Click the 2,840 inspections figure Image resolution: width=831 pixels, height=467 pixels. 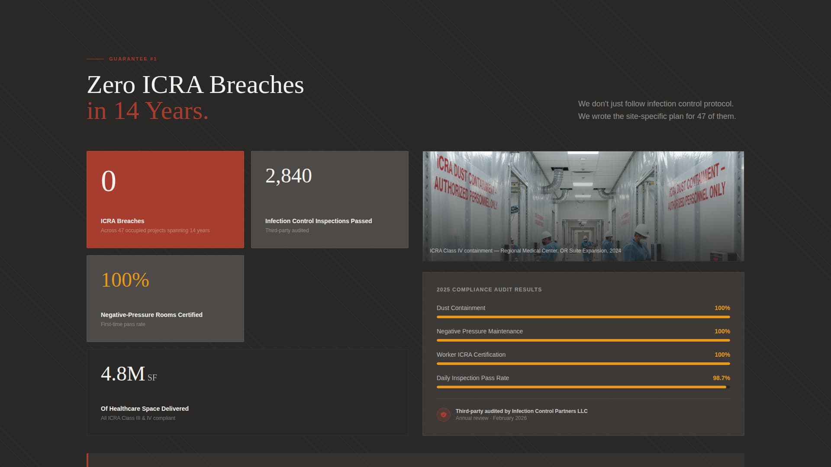pyautogui.click(x=289, y=176)
